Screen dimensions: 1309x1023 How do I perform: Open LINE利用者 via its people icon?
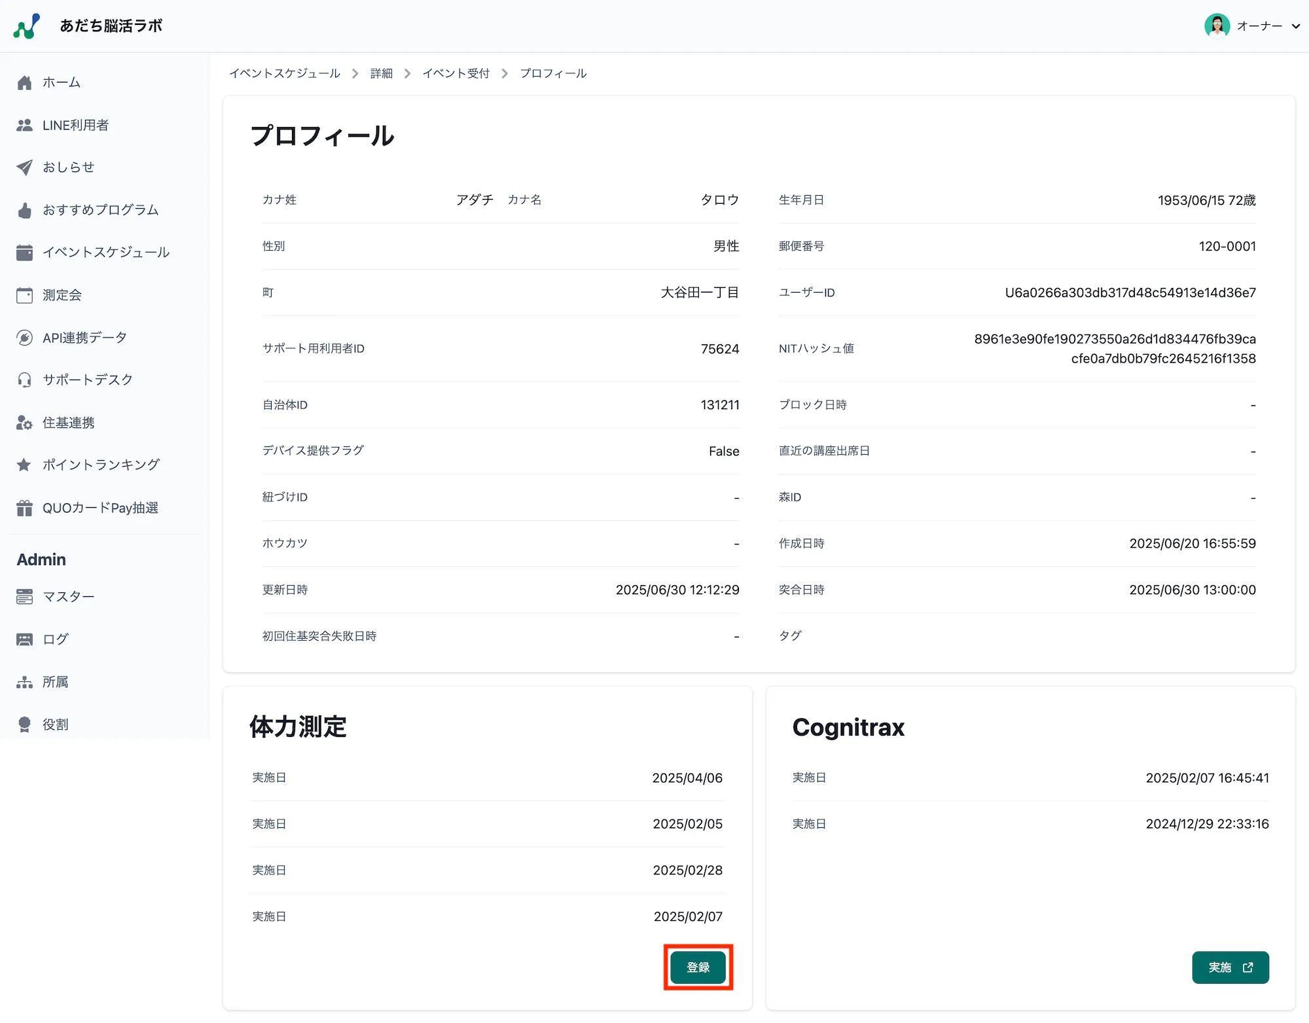click(24, 124)
